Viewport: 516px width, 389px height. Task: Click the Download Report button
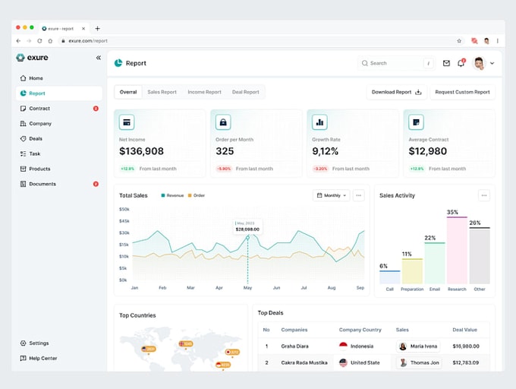coord(397,92)
